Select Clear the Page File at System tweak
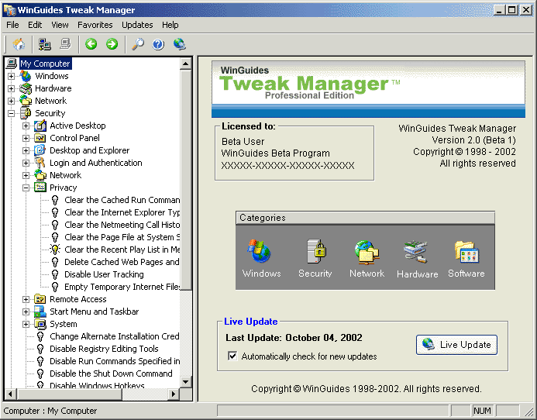The height and width of the screenshot is (420, 537). pos(122,237)
